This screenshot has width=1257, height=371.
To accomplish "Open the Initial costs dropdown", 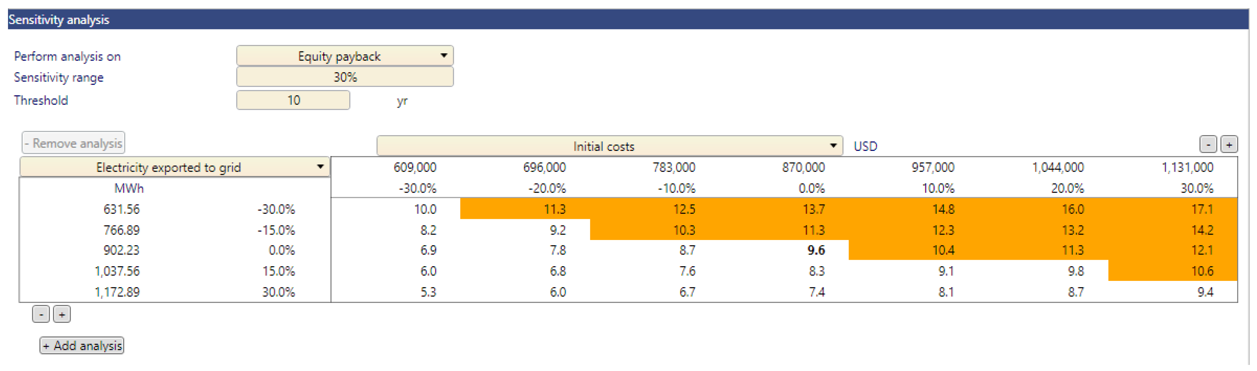I will (x=609, y=146).
